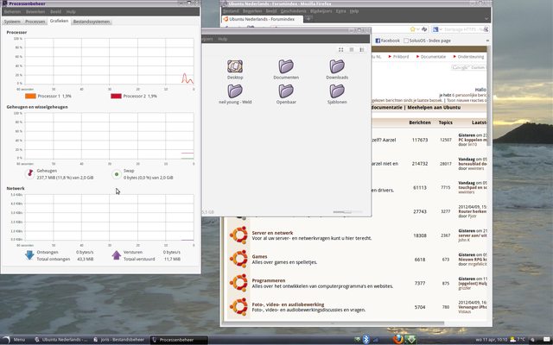Select the 'Ubuntu Nederlands - Forumindex' tab

pos(262,19)
